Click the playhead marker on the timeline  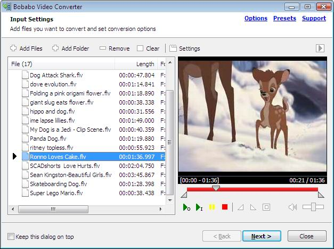[216, 188]
